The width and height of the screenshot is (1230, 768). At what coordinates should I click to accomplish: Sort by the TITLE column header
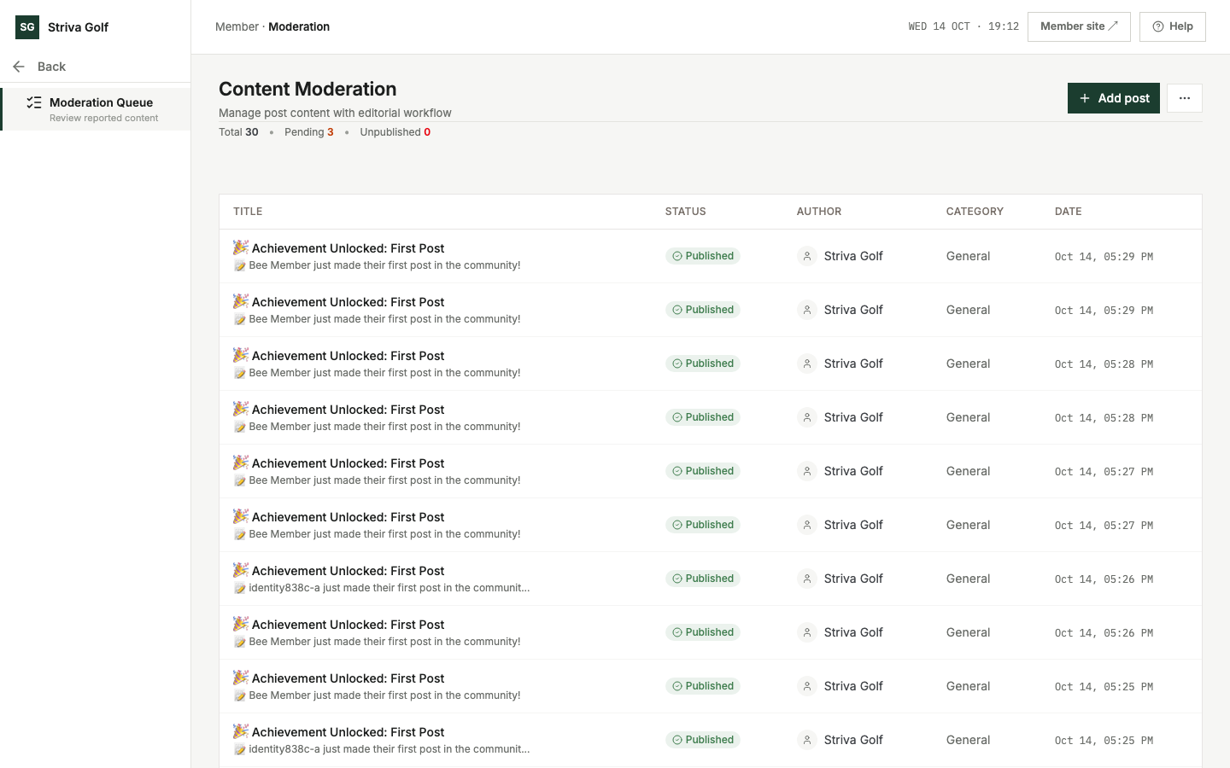coord(248,212)
